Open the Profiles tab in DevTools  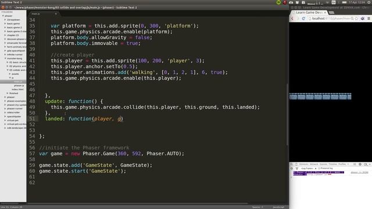[x=342, y=164]
